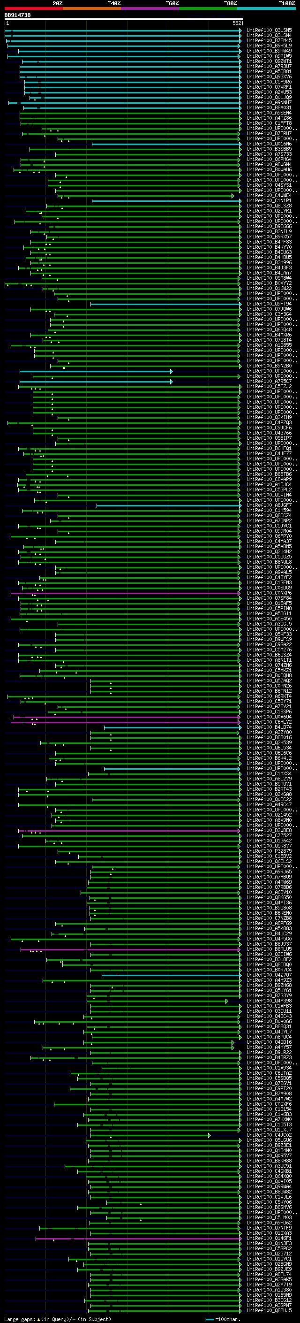Select the UniRef100_Q7XRF1 label
This screenshot has width=300, height=1323.
point(269,87)
